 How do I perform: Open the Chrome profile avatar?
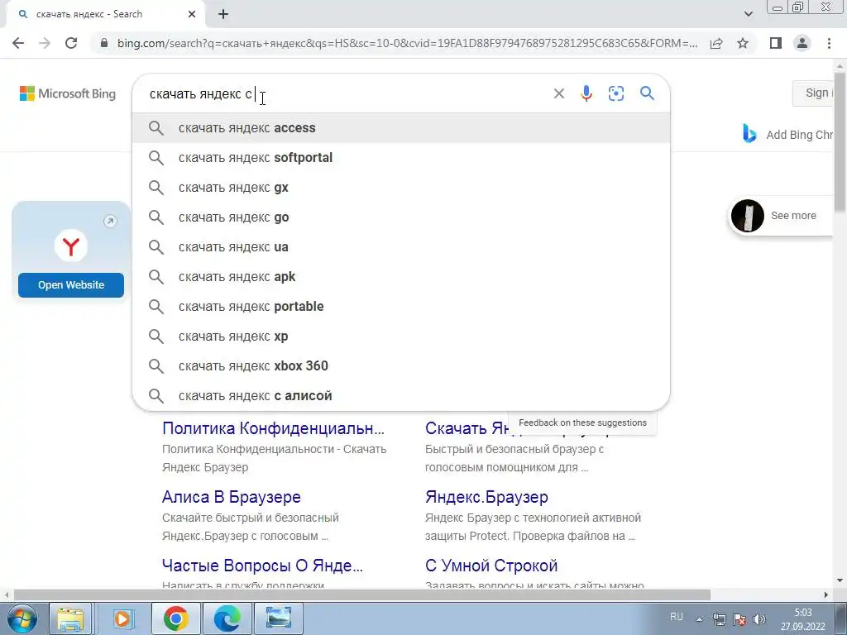pyautogui.click(x=802, y=43)
